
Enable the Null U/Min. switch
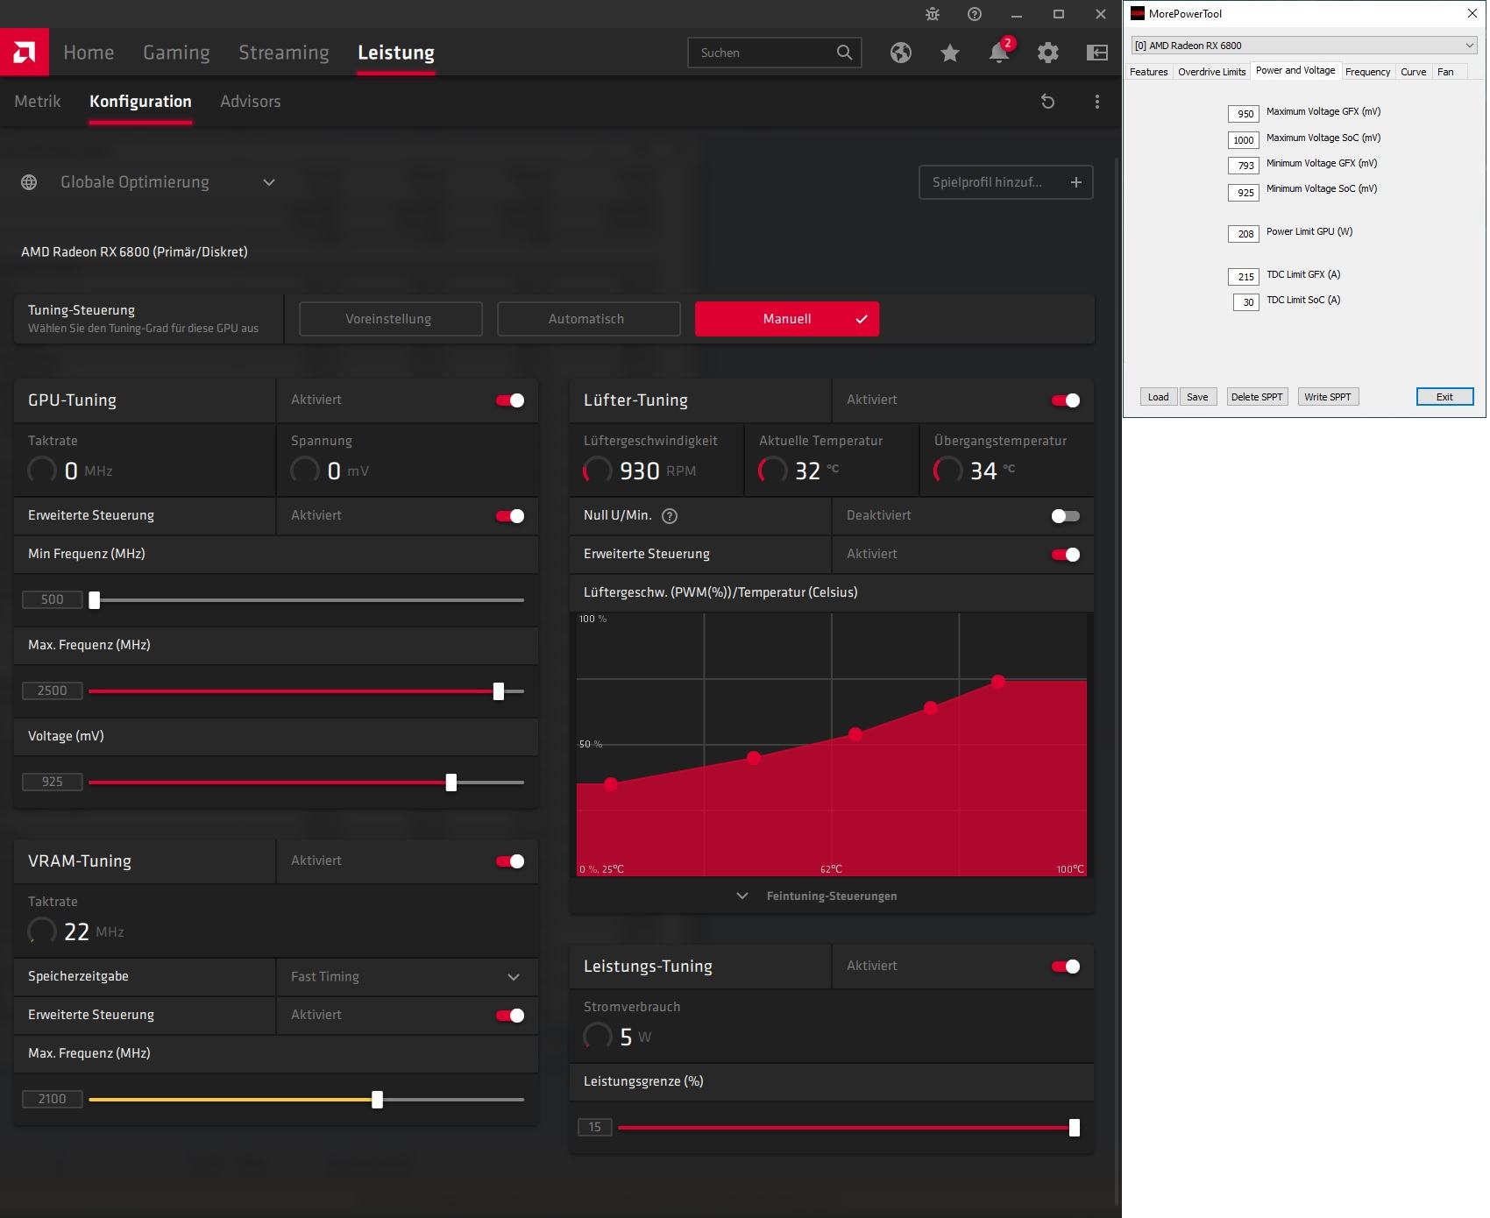pyautogui.click(x=1066, y=516)
